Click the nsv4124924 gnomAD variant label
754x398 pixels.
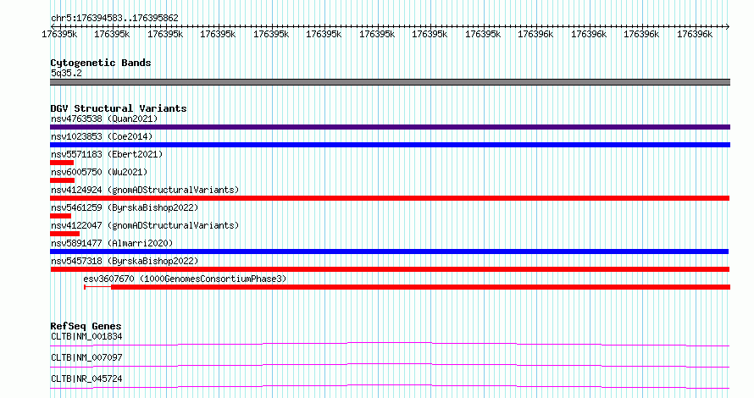coord(145,190)
